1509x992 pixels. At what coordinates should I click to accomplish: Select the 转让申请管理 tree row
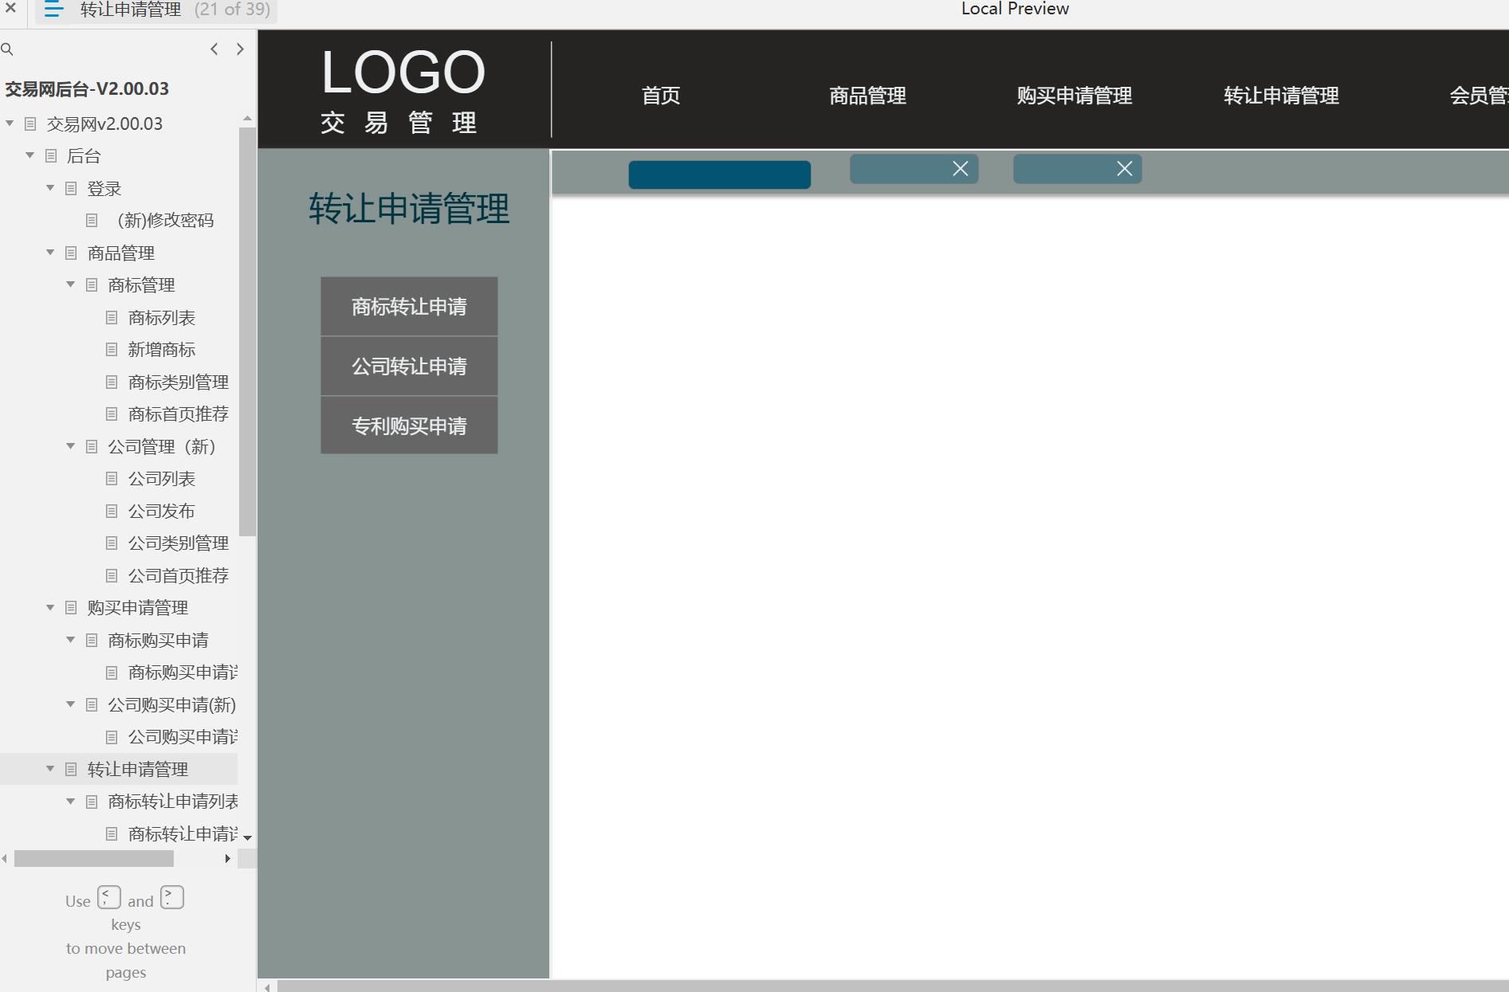pos(119,769)
